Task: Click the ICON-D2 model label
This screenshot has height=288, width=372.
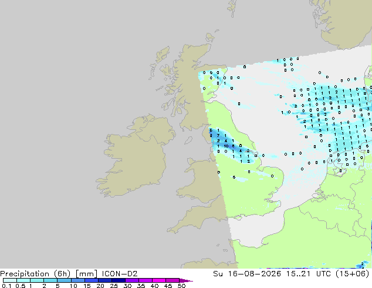Action: [x=120, y=274]
